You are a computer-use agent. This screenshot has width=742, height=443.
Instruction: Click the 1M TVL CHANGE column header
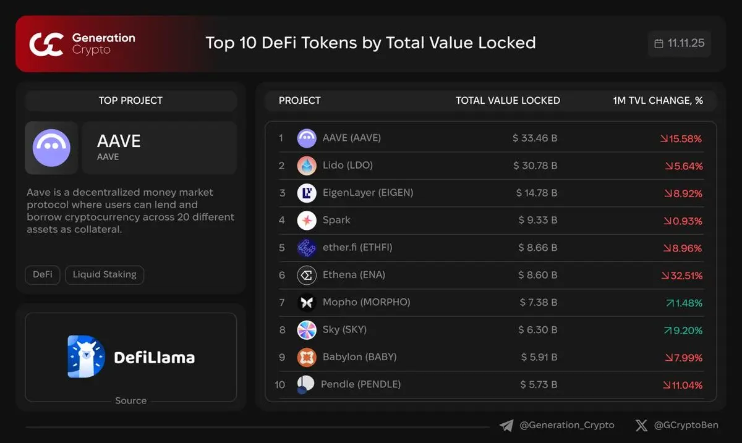[x=658, y=100]
